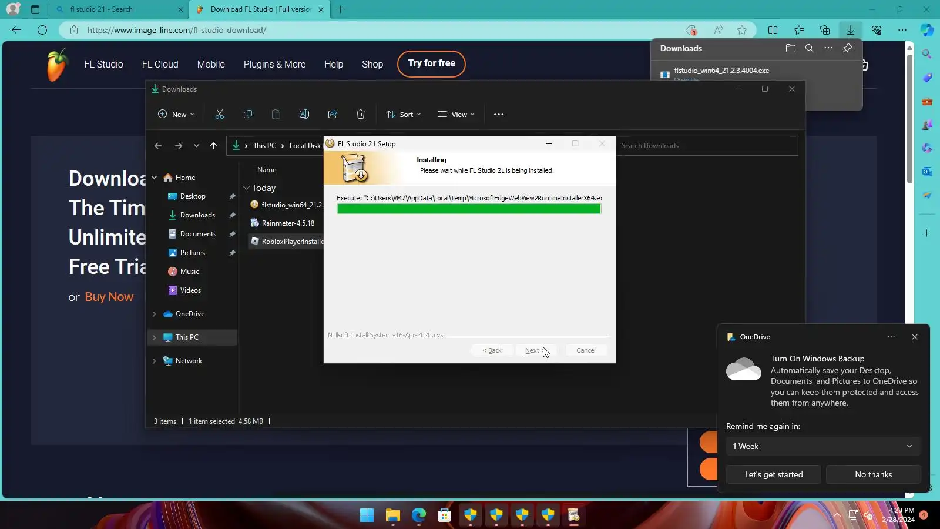Cut the selected file in File Explorer
The width and height of the screenshot is (940, 529).
click(220, 115)
